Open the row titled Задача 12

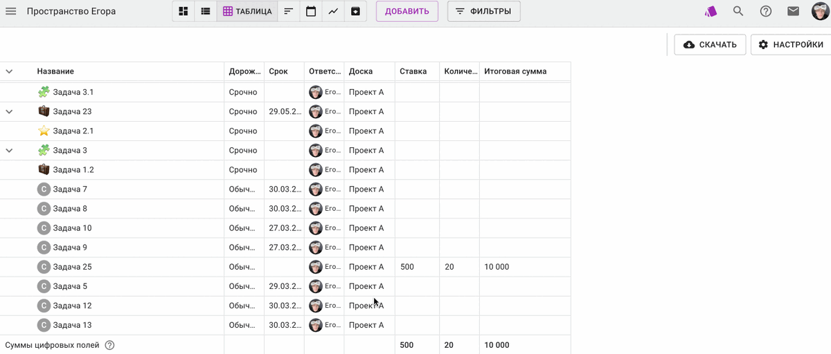point(72,305)
